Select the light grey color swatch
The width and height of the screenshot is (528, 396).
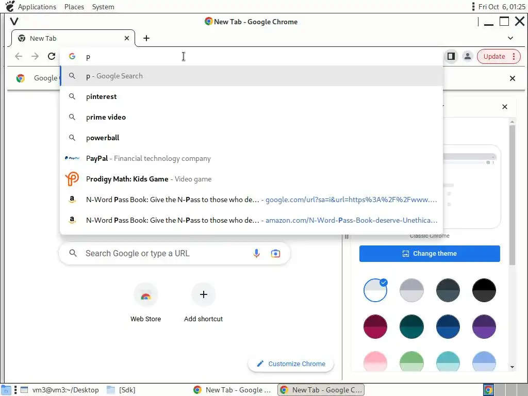click(x=411, y=290)
